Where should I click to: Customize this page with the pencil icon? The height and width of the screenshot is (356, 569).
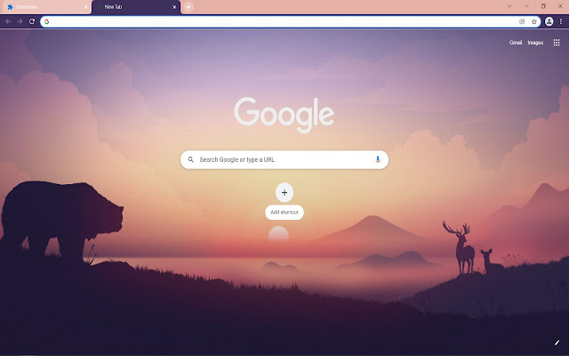(557, 343)
